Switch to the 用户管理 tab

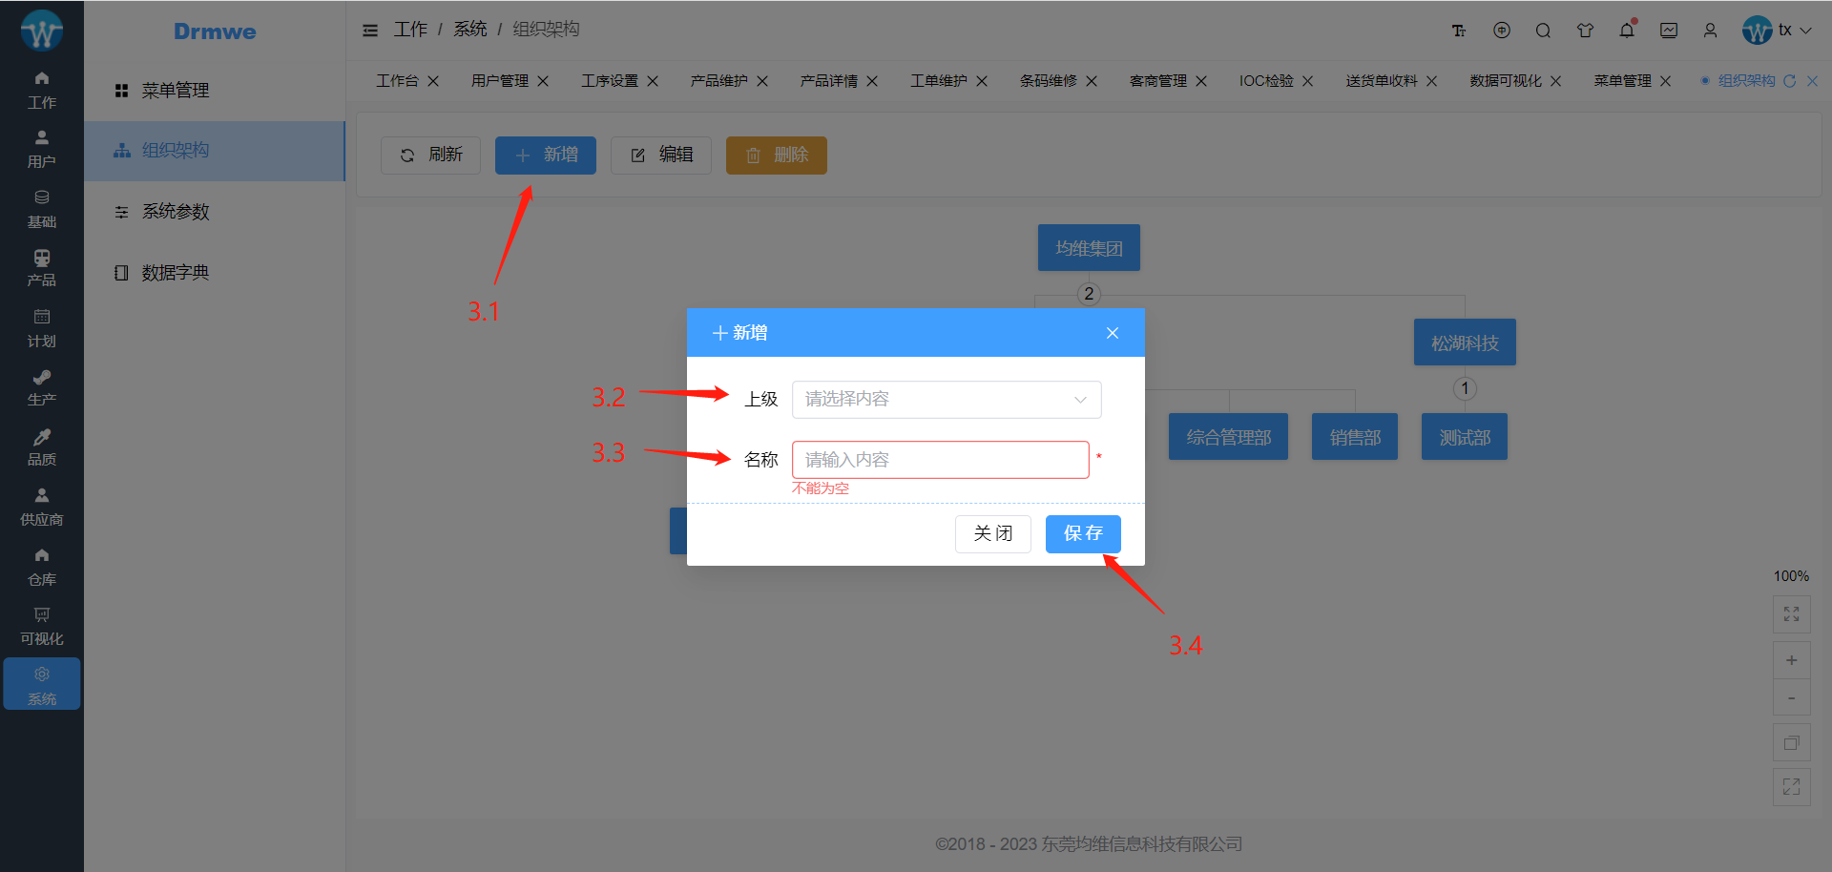coord(500,81)
